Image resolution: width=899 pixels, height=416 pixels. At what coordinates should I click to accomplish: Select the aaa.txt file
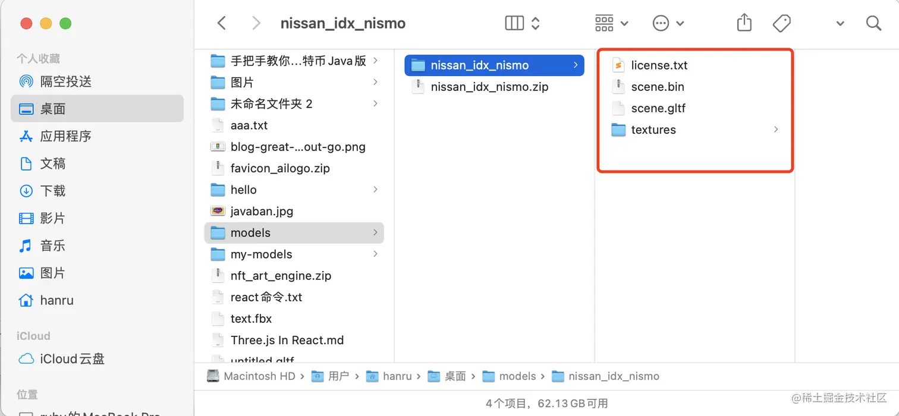294,125
